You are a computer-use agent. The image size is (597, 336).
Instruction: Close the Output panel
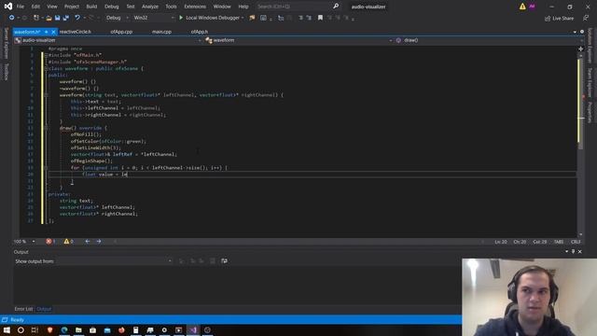pyautogui.click(x=580, y=252)
